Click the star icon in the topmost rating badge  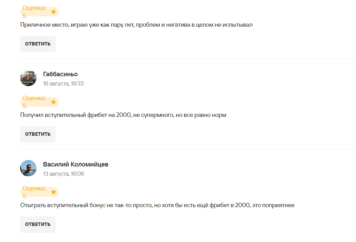click(x=54, y=12)
